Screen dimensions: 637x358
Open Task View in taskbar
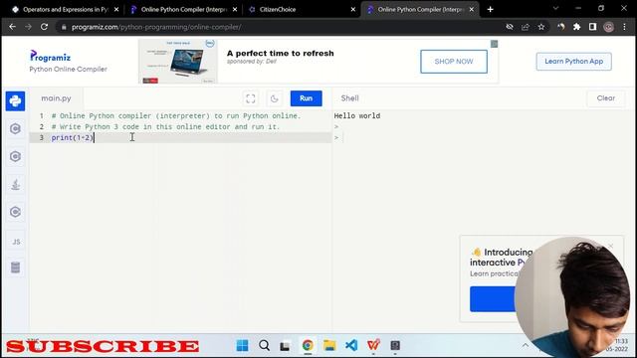click(285, 345)
